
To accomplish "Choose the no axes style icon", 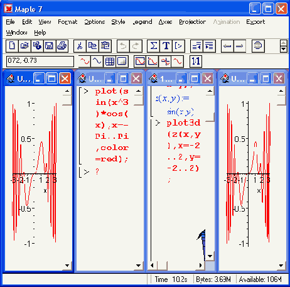I will coord(178,62).
